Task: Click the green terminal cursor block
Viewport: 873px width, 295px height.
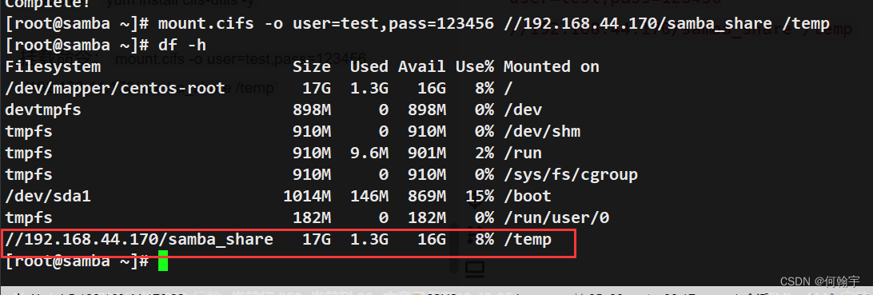Action: click(x=162, y=261)
